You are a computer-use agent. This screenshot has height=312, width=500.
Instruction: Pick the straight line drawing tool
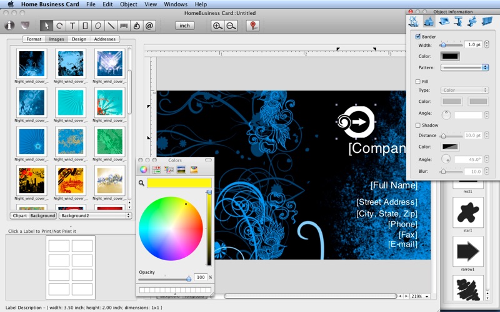pos(111,26)
